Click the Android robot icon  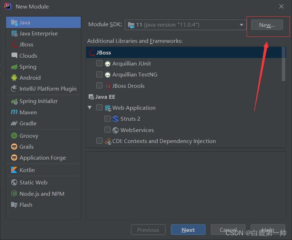14,78
